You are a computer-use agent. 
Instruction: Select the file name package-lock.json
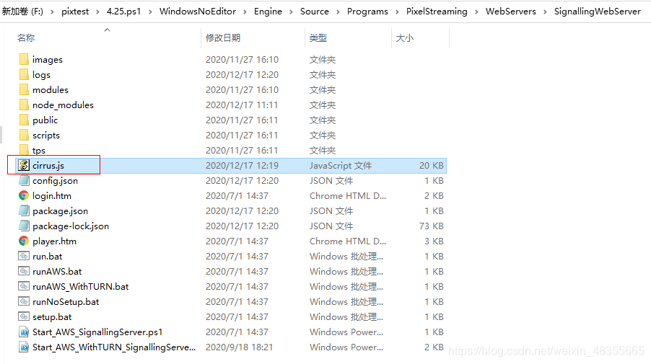click(71, 226)
